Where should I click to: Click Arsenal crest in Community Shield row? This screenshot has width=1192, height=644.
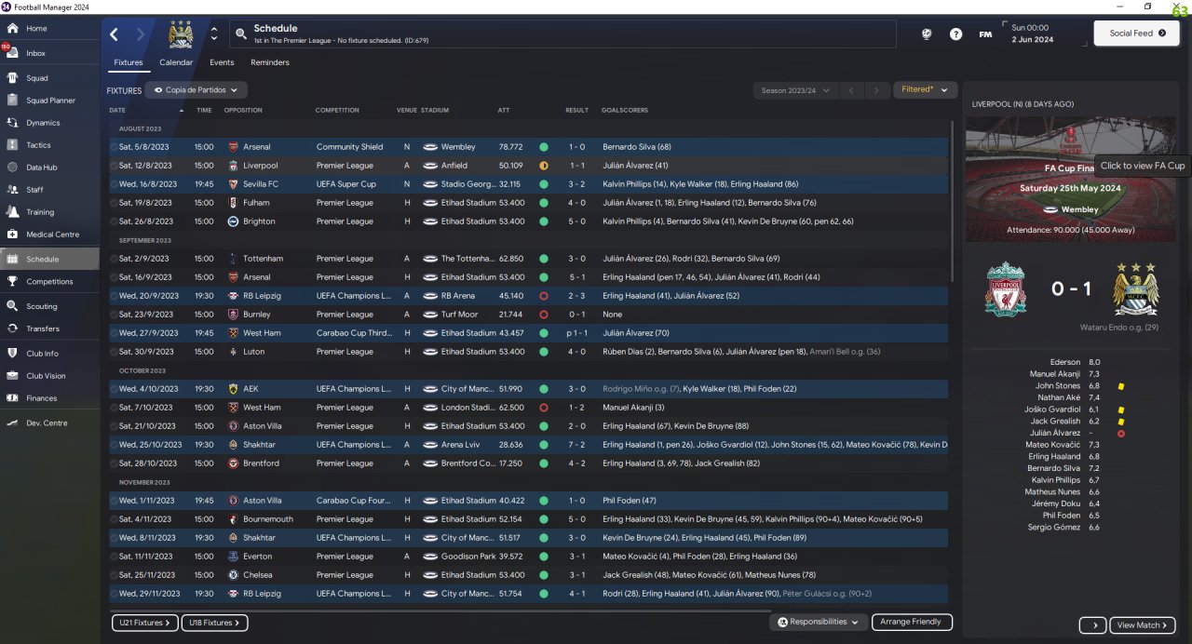[234, 147]
